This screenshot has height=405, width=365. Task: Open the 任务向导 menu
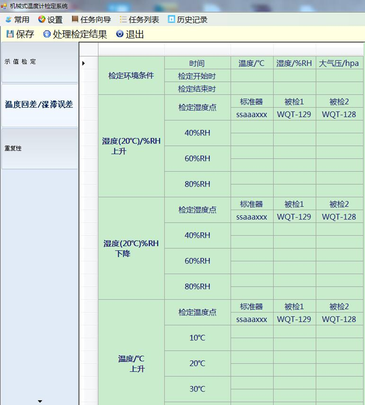point(95,20)
